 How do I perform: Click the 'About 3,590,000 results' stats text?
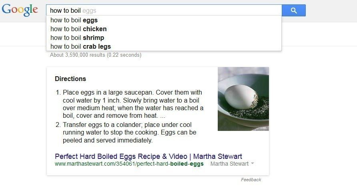click(96, 55)
